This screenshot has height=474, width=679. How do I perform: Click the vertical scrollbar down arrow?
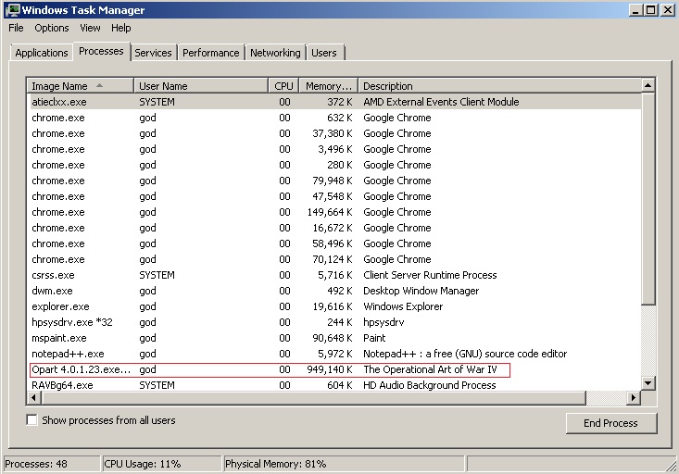(648, 383)
